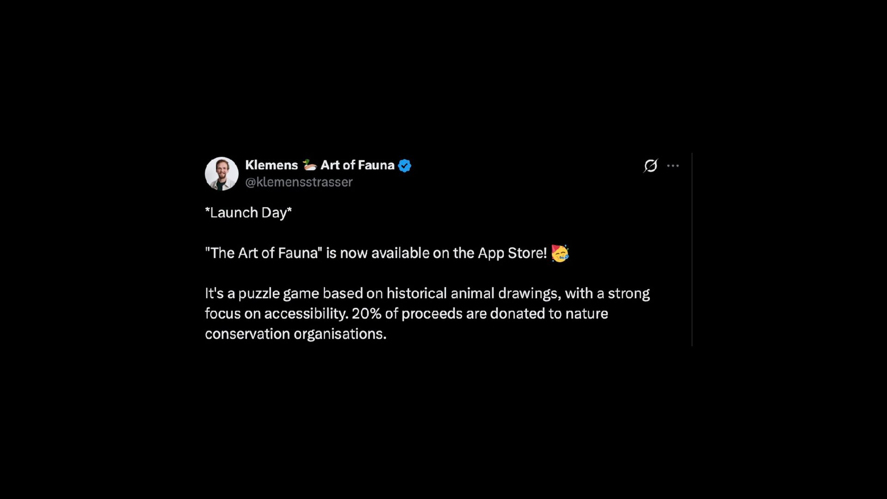
Task: Click the word "donated" in the tweet
Action: pyautogui.click(x=517, y=314)
